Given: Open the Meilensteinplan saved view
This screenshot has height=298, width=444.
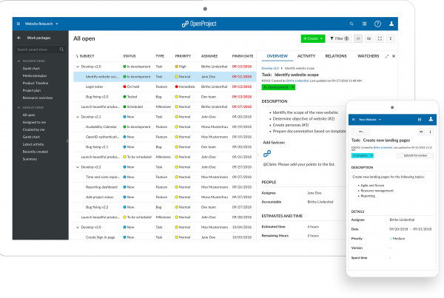Looking at the screenshot, I should tap(35, 76).
